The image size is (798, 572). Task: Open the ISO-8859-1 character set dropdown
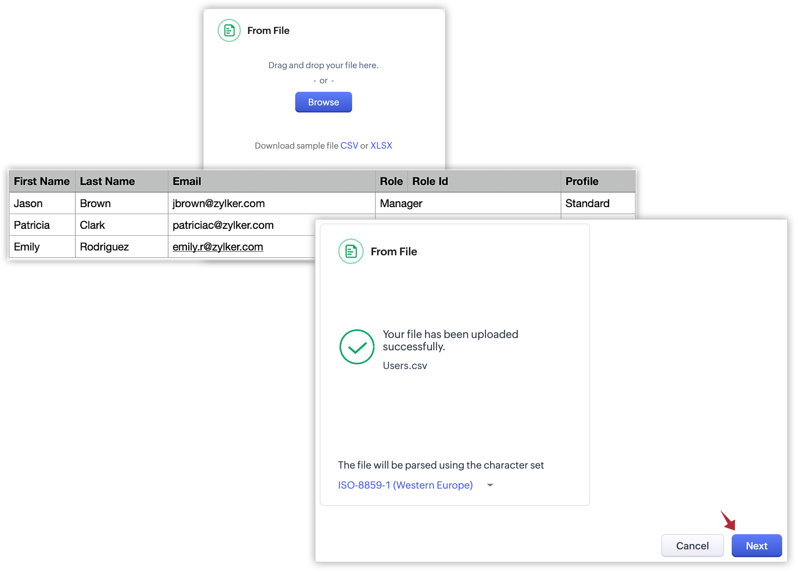tap(405, 485)
